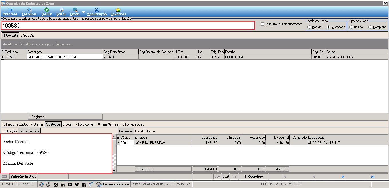Open the Empresas grid column selector
The height and width of the screenshot is (188, 389).
click(x=119, y=138)
